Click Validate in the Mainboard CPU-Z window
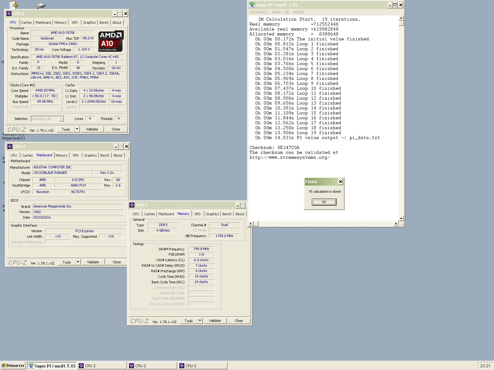This screenshot has height=370, width=494. click(x=93, y=262)
